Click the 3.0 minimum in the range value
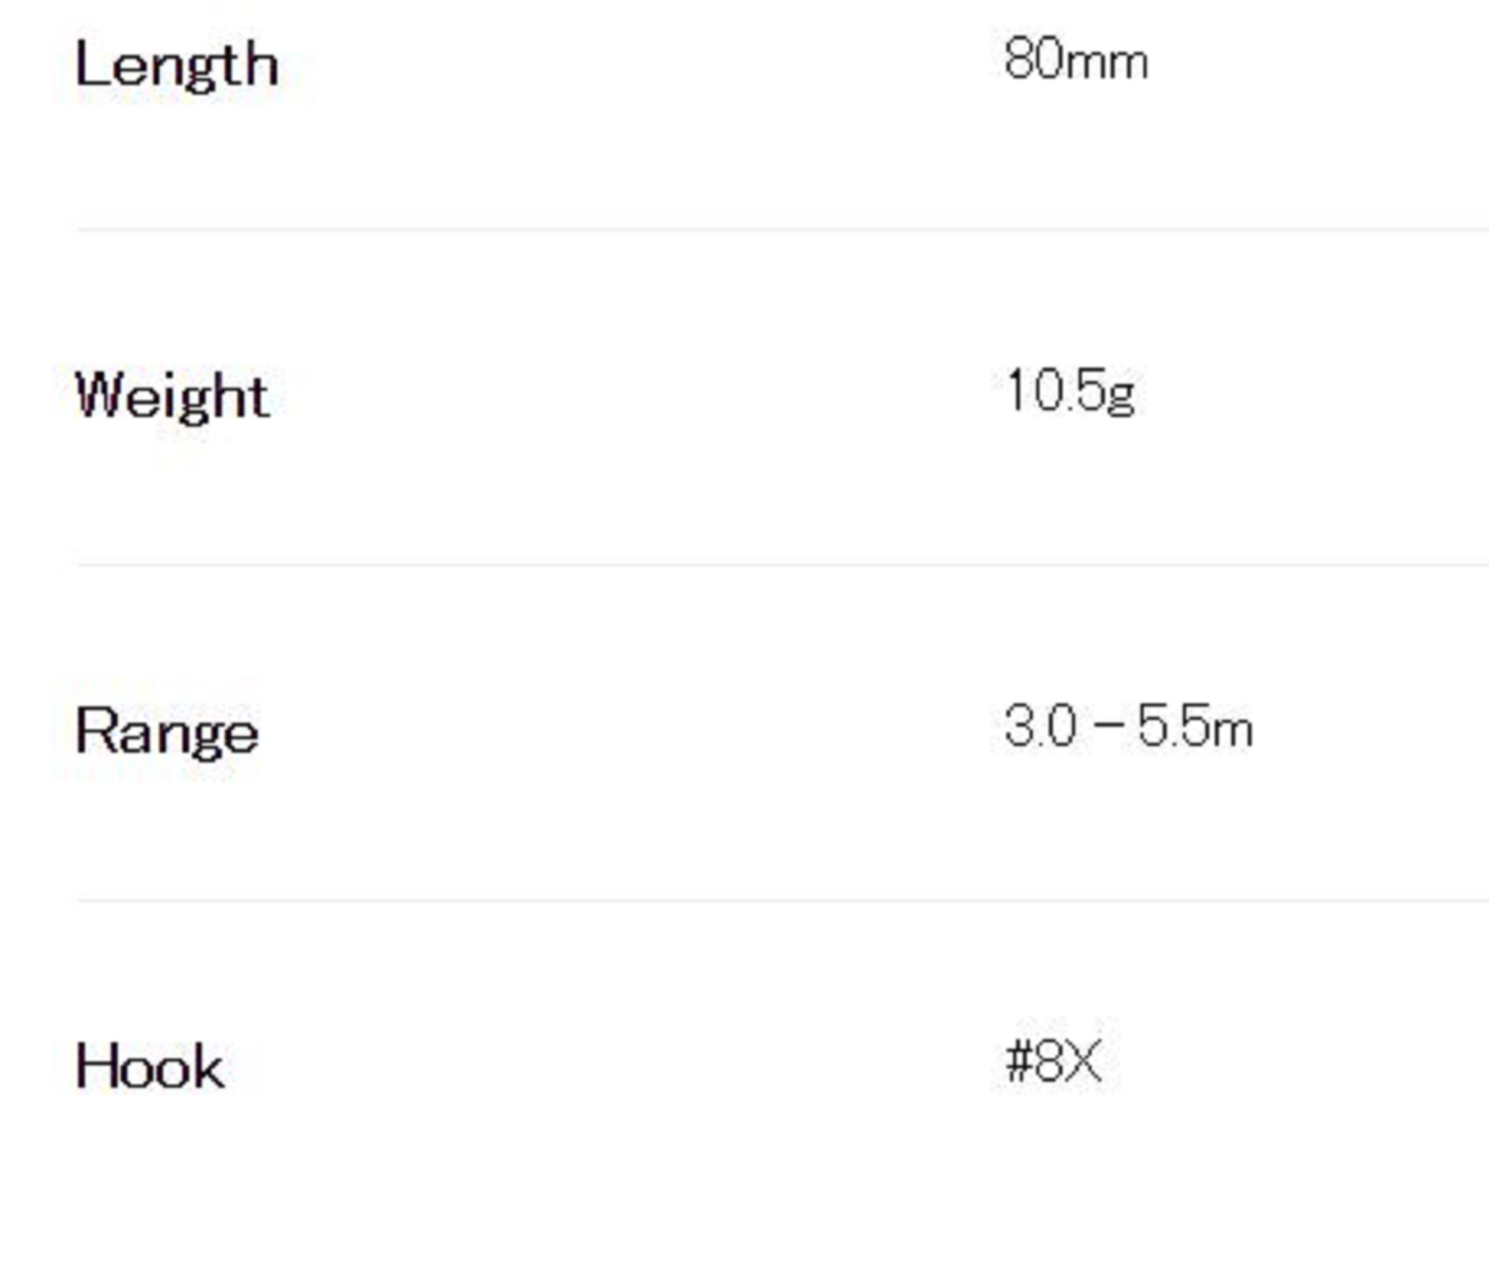 1041,727
